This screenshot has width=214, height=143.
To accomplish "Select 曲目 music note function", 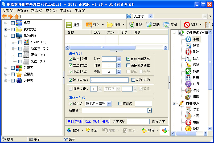I will tap(196, 84).
